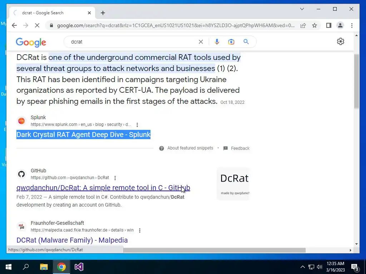Open GitHub result options three-dot menu
Viewport: 366px width, 274px height.
click(115, 178)
